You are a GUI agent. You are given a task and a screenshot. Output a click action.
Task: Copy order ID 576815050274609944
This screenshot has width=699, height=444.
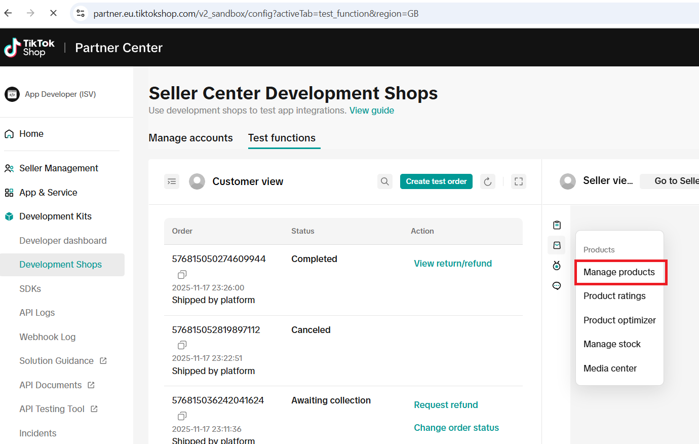pyautogui.click(x=182, y=274)
